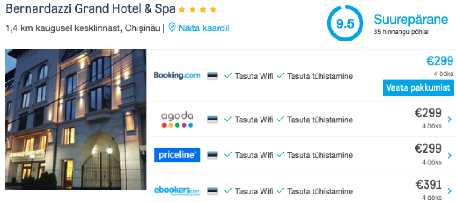
Task: Click the four-star hotel rating
Action: pos(197,9)
